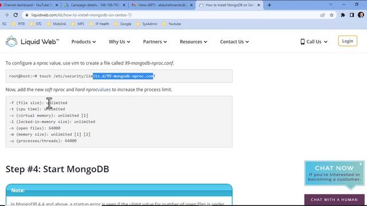The height and width of the screenshot is (206, 367).
Task: Close the Campaign details tab
Action: [x=124, y=5]
